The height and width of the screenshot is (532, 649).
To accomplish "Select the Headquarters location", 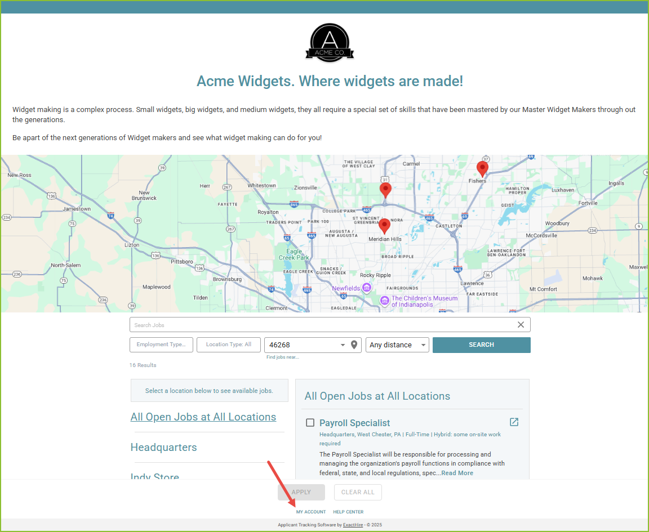I will (164, 448).
